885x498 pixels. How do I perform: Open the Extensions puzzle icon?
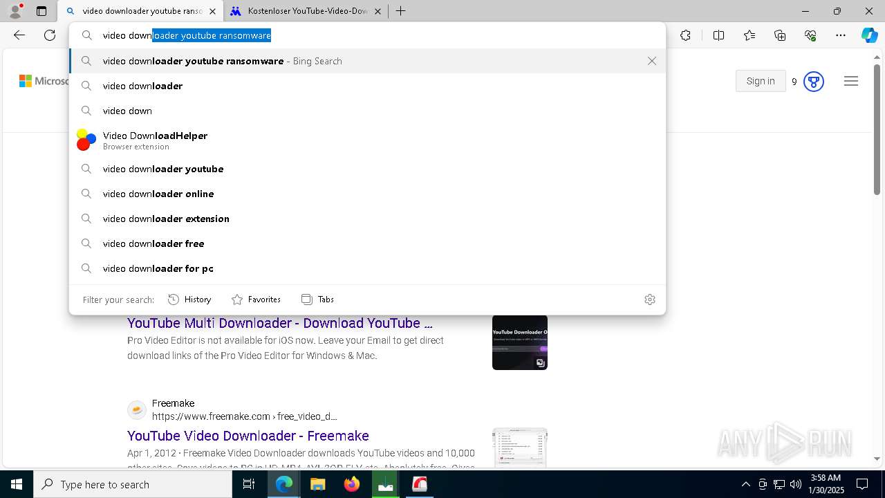coord(685,35)
